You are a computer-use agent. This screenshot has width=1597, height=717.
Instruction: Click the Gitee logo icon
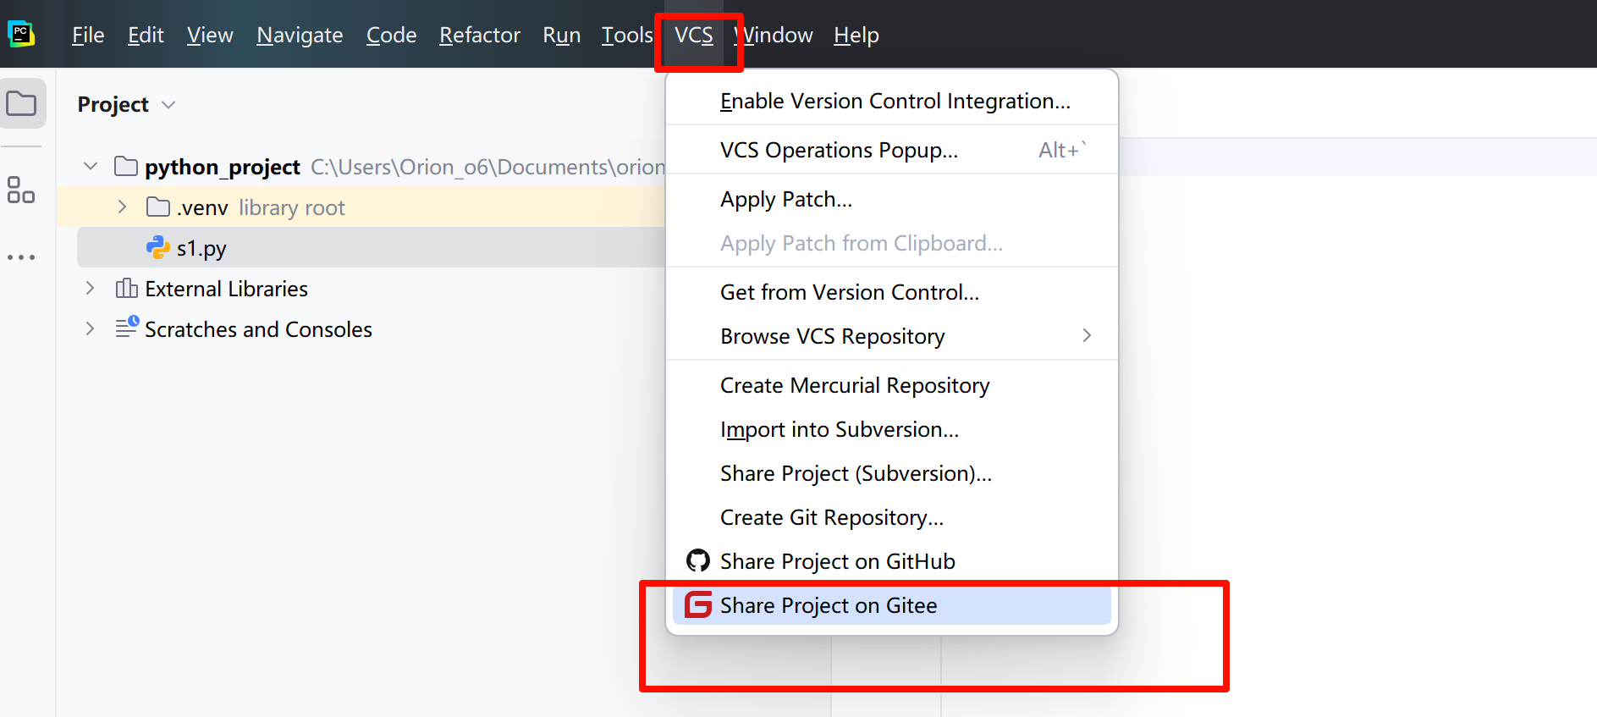pos(698,605)
